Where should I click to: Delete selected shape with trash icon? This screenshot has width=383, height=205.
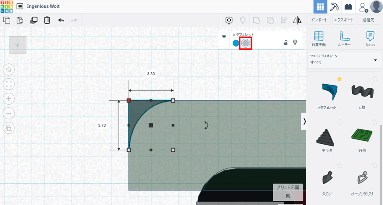click(x=47, y=20)
